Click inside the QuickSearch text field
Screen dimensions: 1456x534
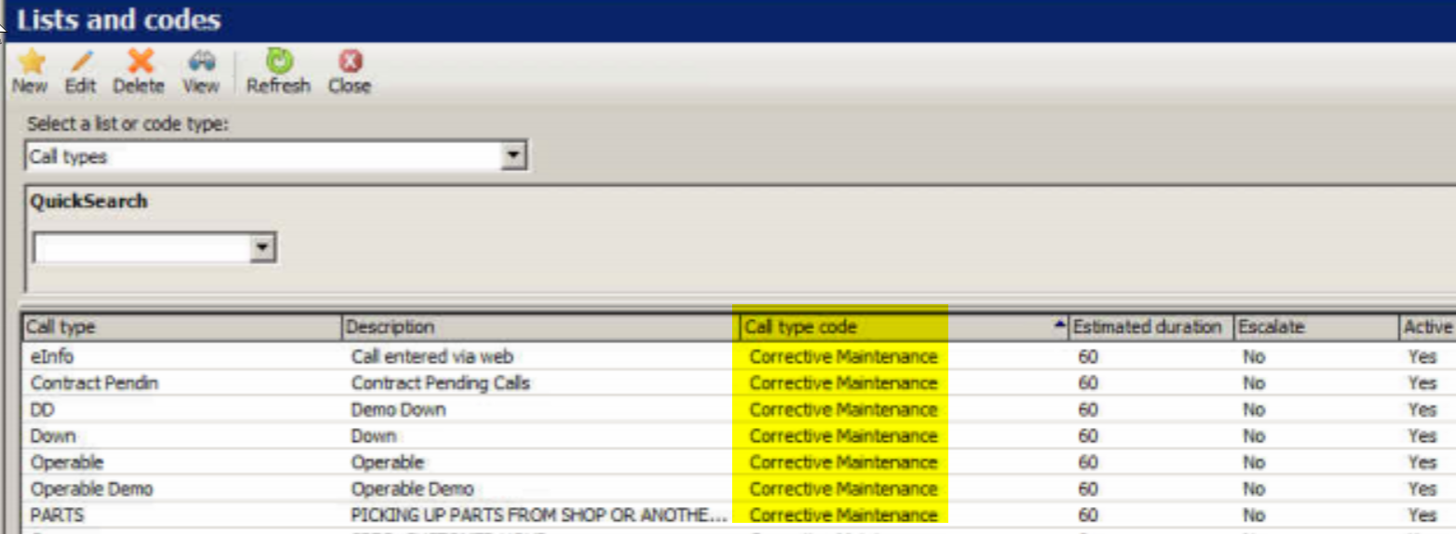pyautogui.click(x=143, y=248)
